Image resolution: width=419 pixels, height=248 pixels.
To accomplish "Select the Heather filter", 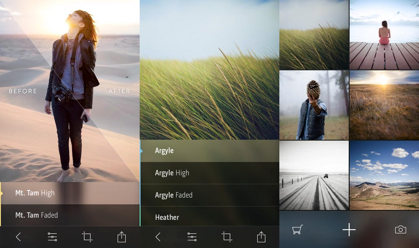I will 209,217.
